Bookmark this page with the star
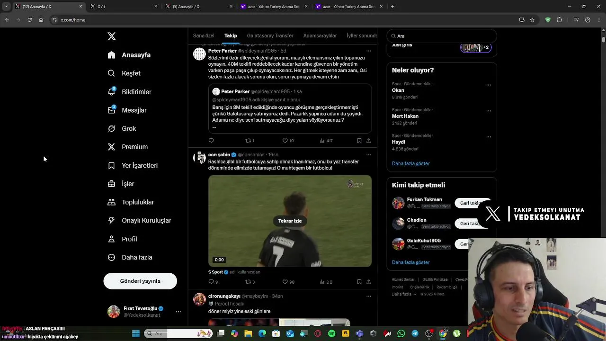Viewport: 606px width, 341px height. pyautogui.click(x=532, y=20)
